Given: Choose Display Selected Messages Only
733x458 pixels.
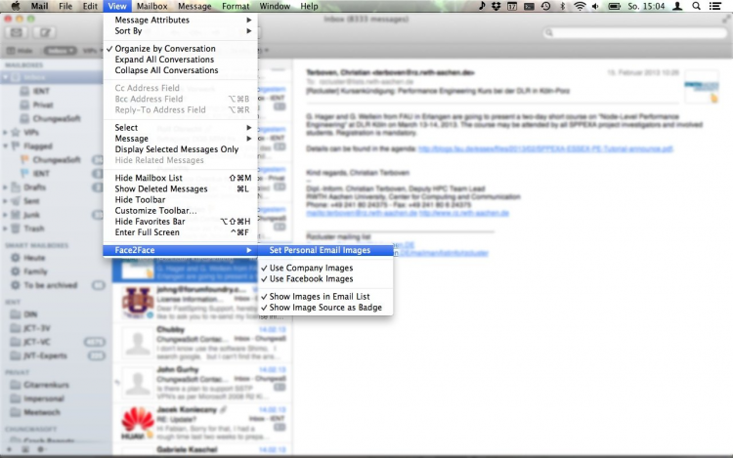Looking at the screenshot, I should (181, 149).
